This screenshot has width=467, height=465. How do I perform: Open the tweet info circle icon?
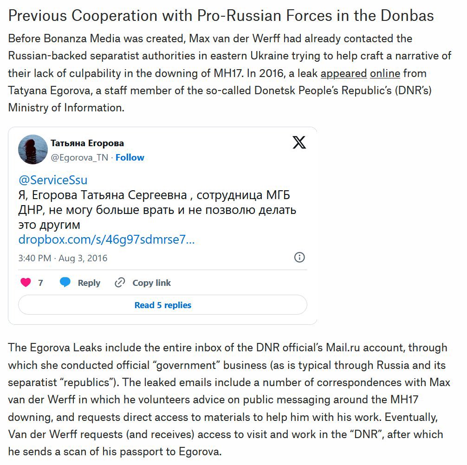pyautogui.click(x=299, y=257)
